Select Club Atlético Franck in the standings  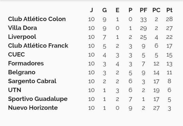38,46
